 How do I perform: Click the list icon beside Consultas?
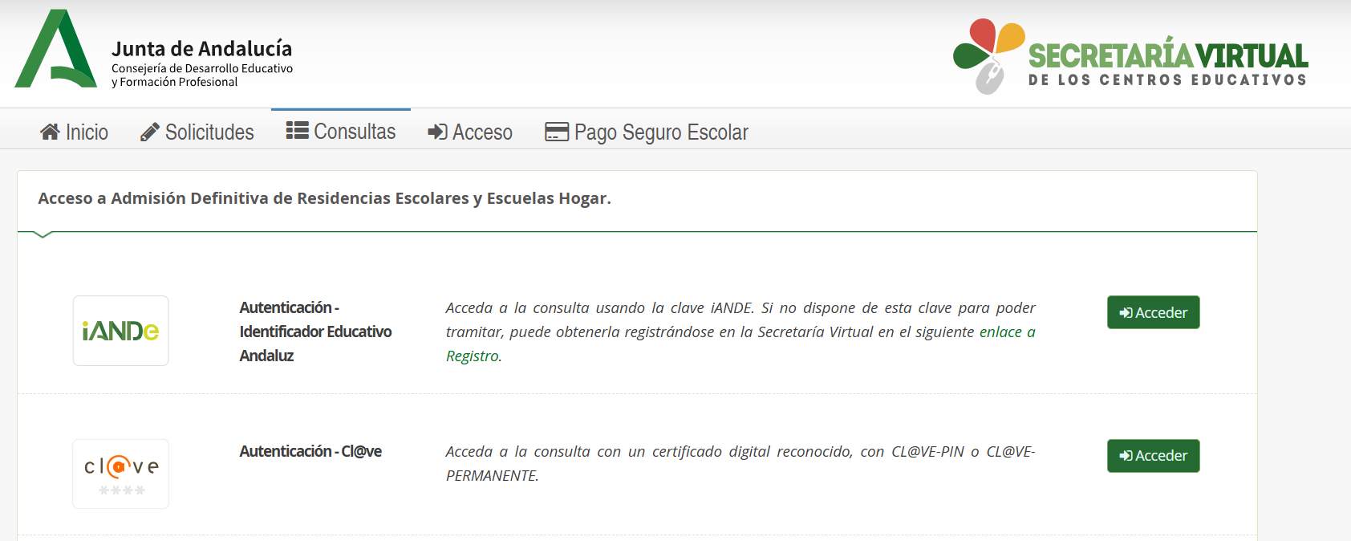pyautogui.click(x=298, y=131)
